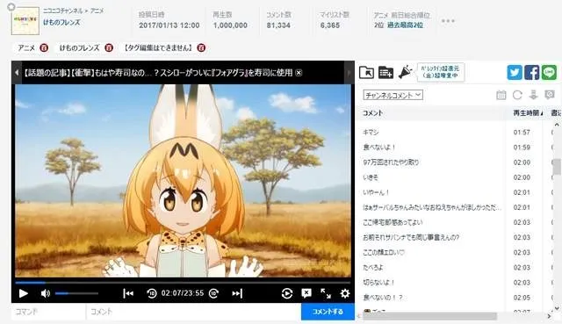Select comment 食べないの！？
This screenshot has width=562, height=324.
pos(383,298)
